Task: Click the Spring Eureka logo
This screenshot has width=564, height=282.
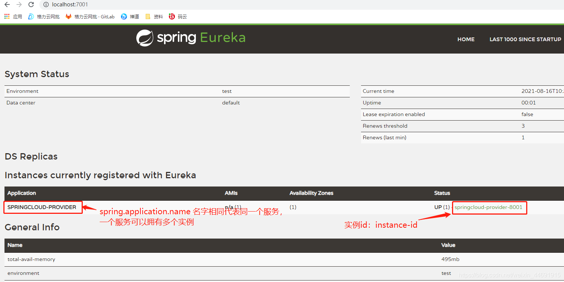Action: [x=191, y=38]
